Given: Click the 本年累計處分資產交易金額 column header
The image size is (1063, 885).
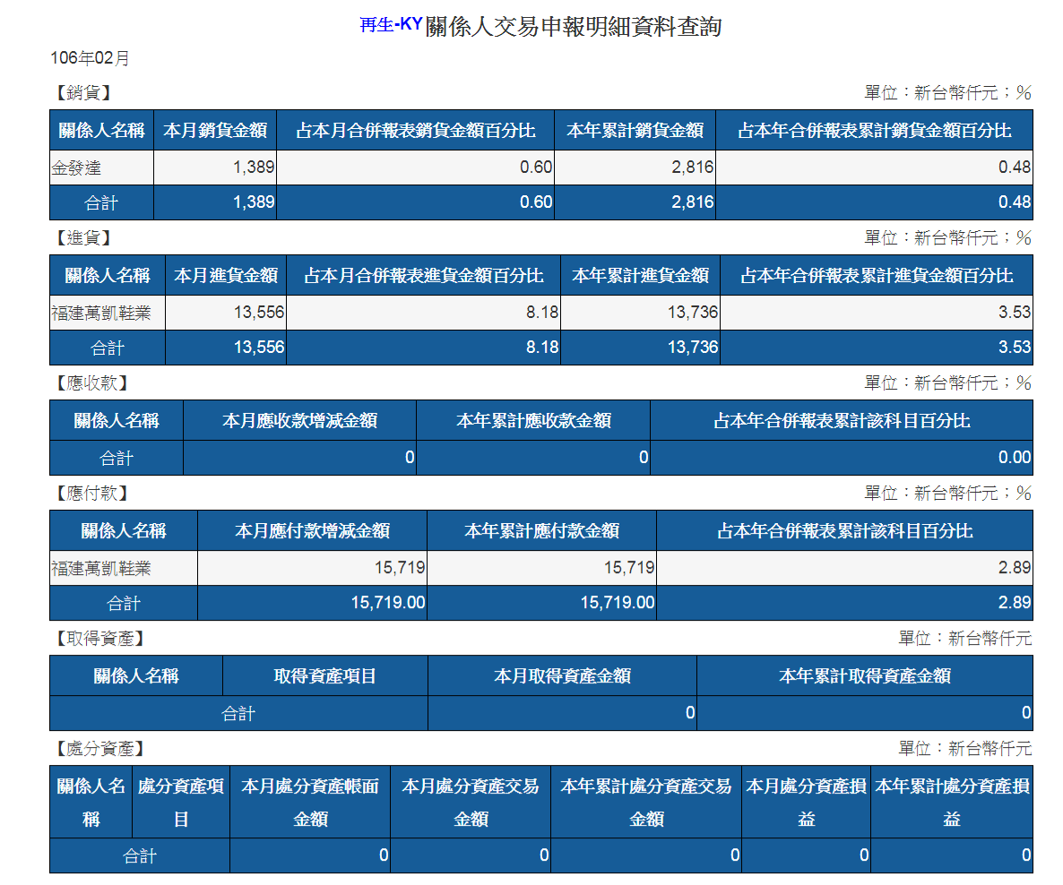Looking at the screenshot, I should [646, 803].
